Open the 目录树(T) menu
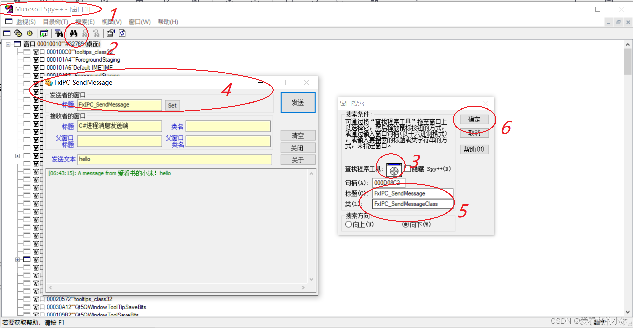This screenshot has height=328, width=633. [55, 22]
